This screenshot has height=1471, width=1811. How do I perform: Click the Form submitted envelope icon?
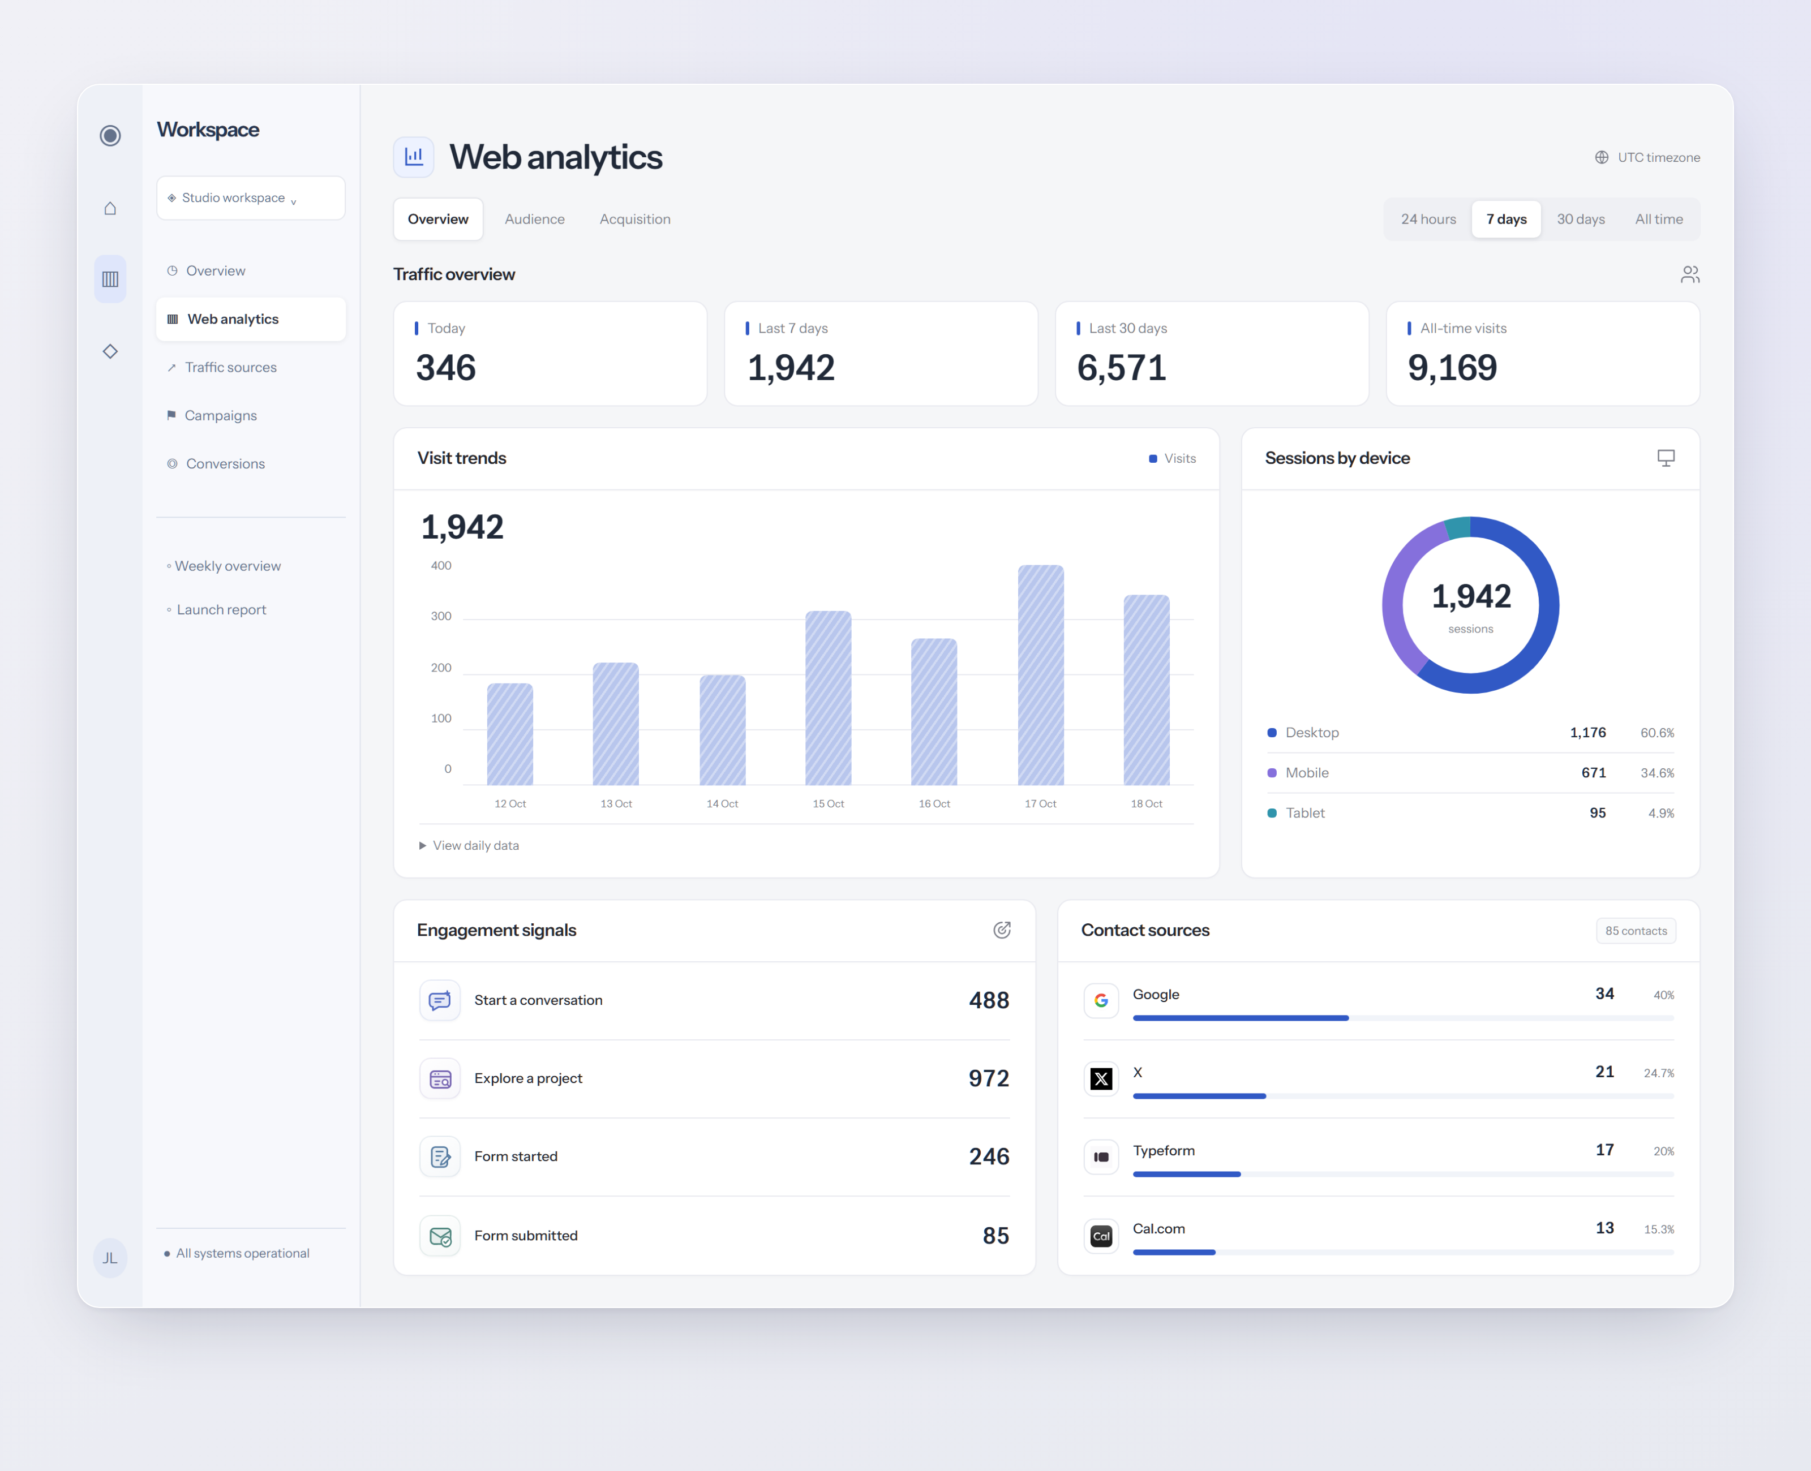coord(440,1236)
